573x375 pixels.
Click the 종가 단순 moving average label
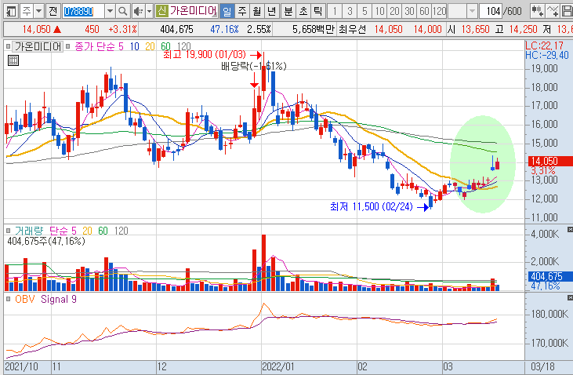[95, 46]
